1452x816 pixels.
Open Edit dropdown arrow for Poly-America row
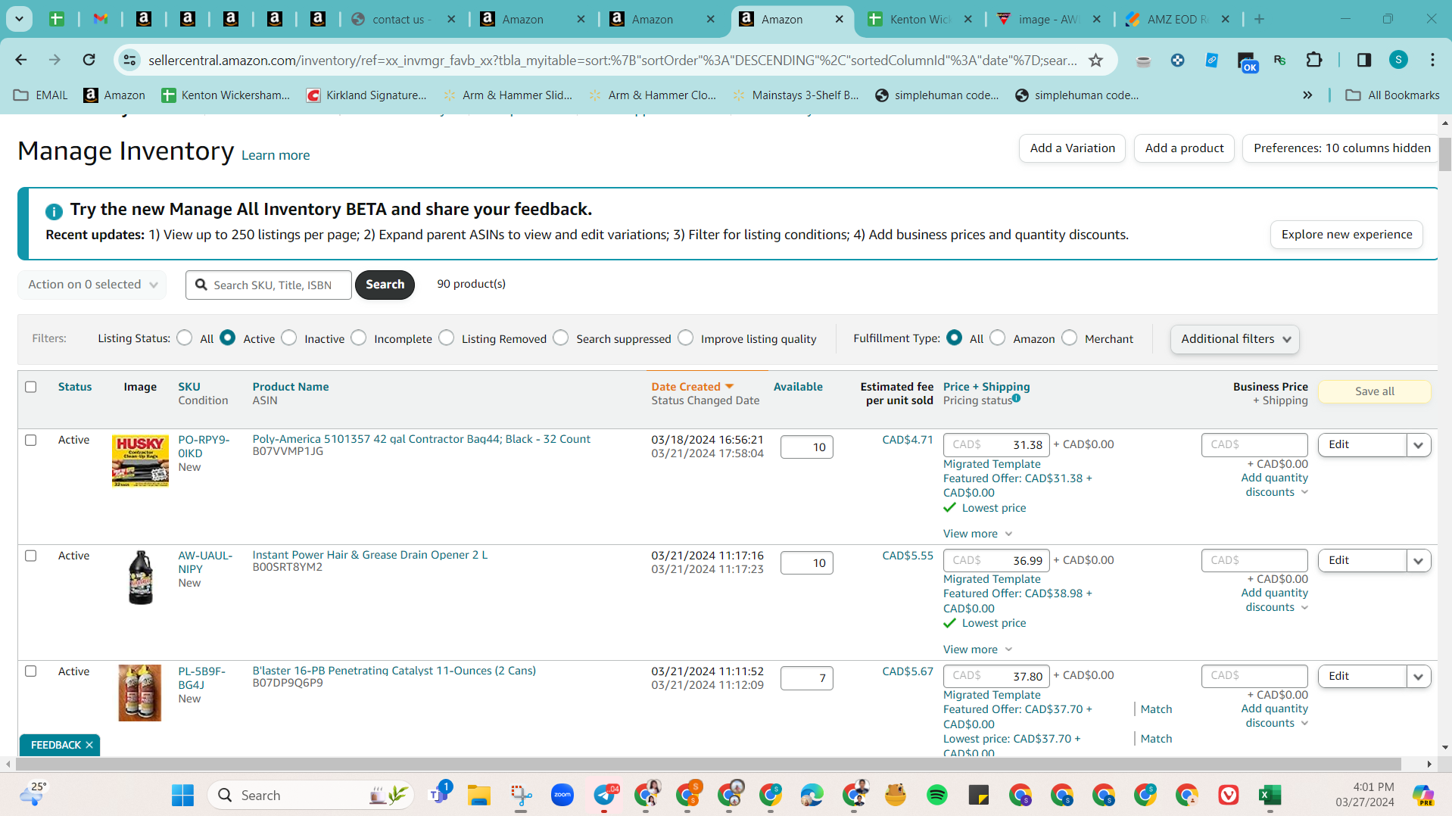coord(1418,445)
